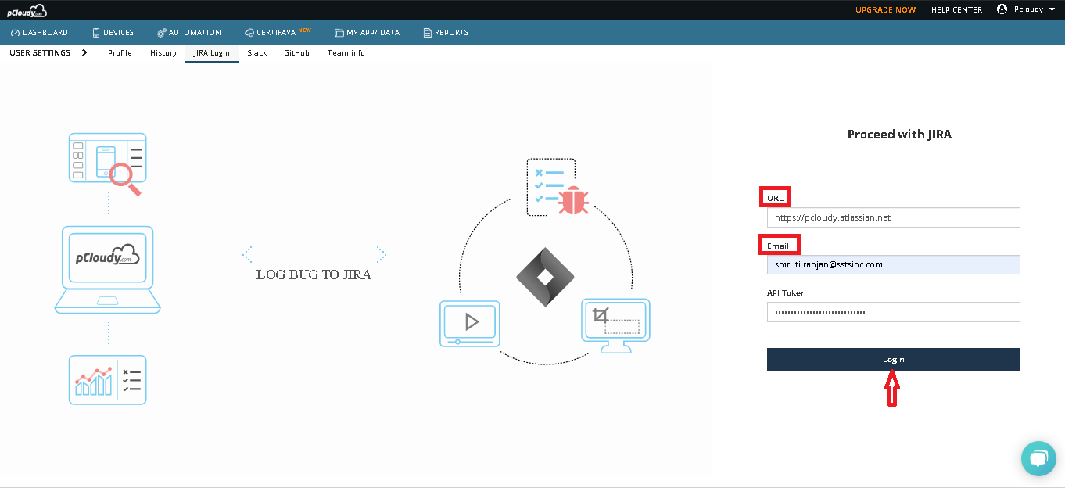The height and width of the screenshot is (488, 1065).
Task: Click the Reports document icon
Action: click(x=427, y=33)
